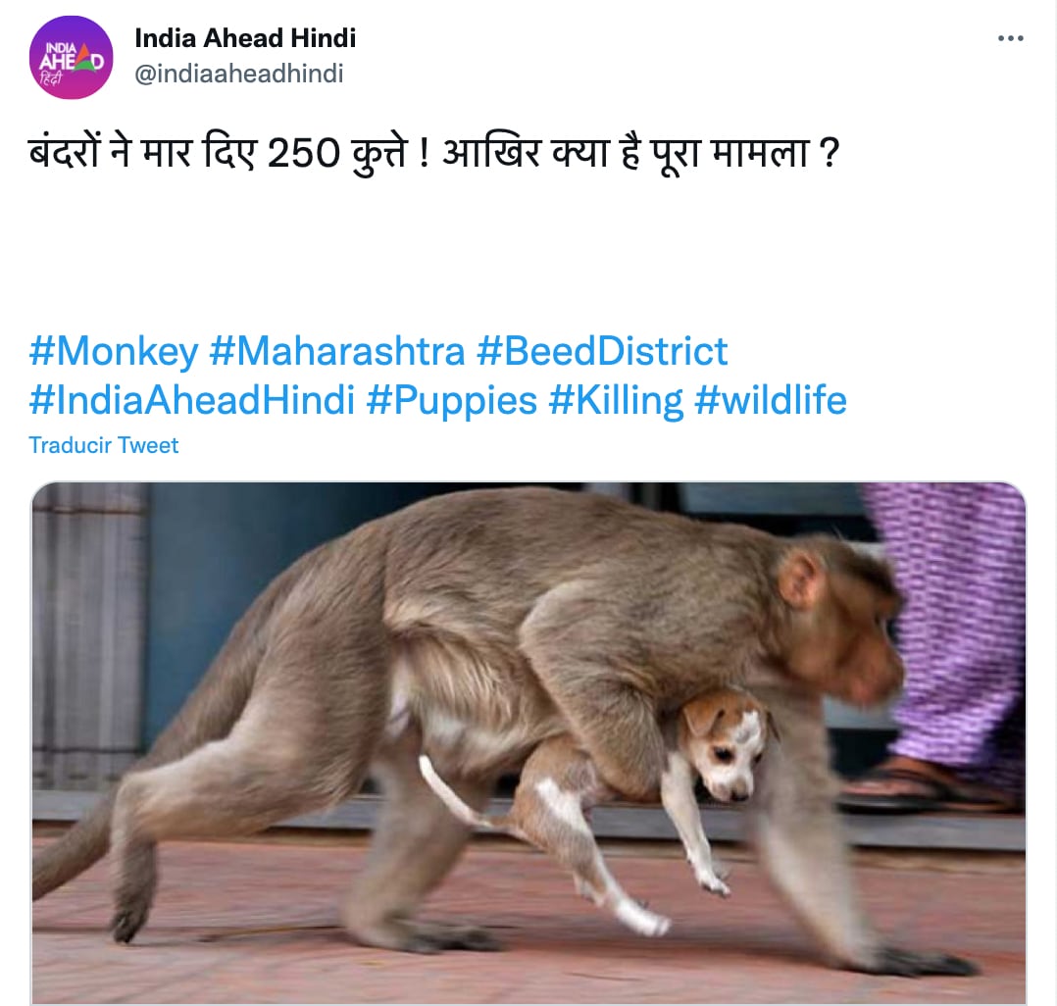Viewport: 1057px width, 1006px height.
Task: Click the India Ahead Hindi display name
Action: pyautogui.click(x=245, y=38)
